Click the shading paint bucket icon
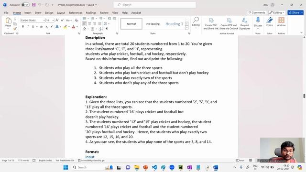The image size is (306, 172). [85, 29]
